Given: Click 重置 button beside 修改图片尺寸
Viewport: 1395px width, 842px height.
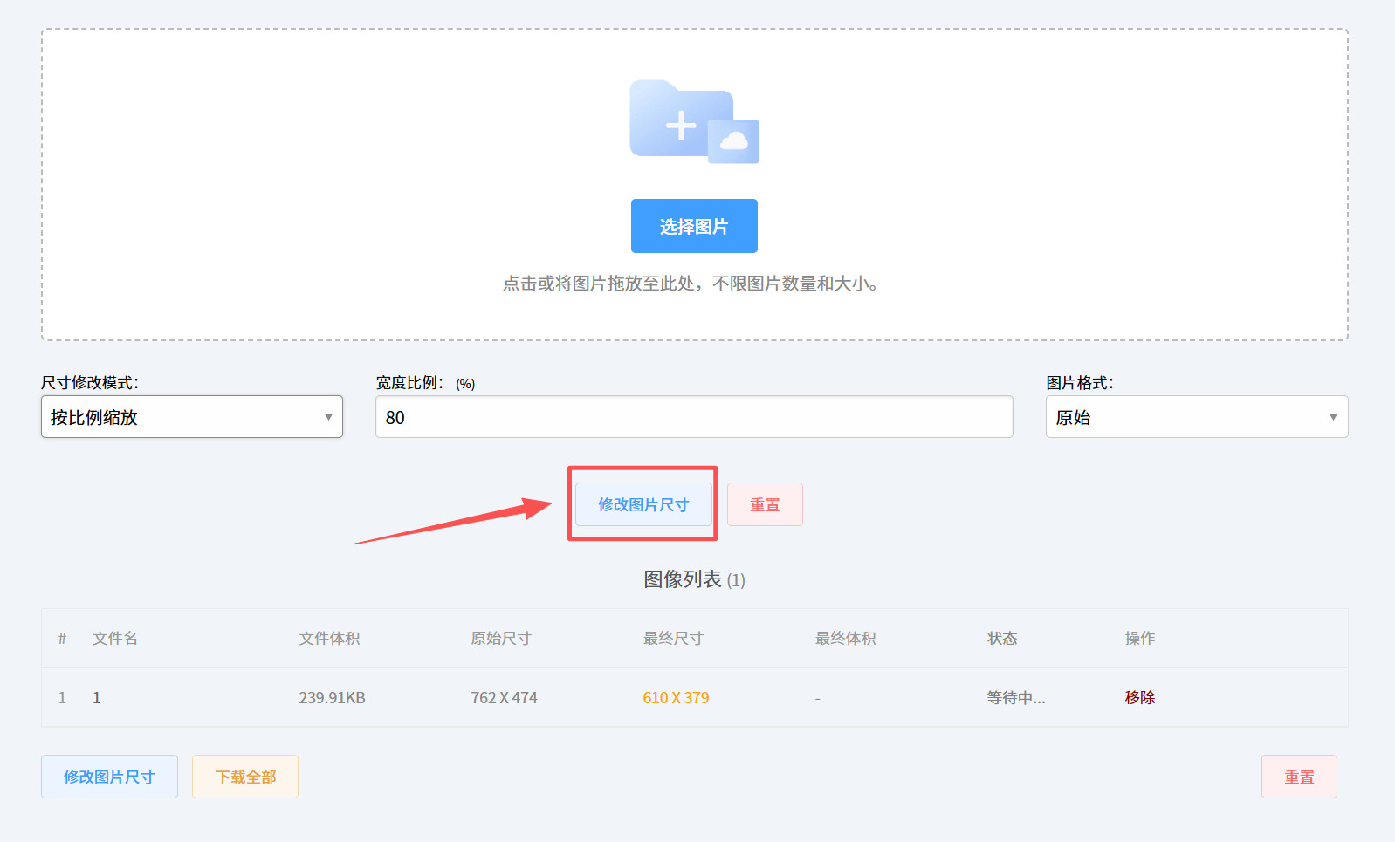Looking at the screenshot, I should click(x=765, y=504).
